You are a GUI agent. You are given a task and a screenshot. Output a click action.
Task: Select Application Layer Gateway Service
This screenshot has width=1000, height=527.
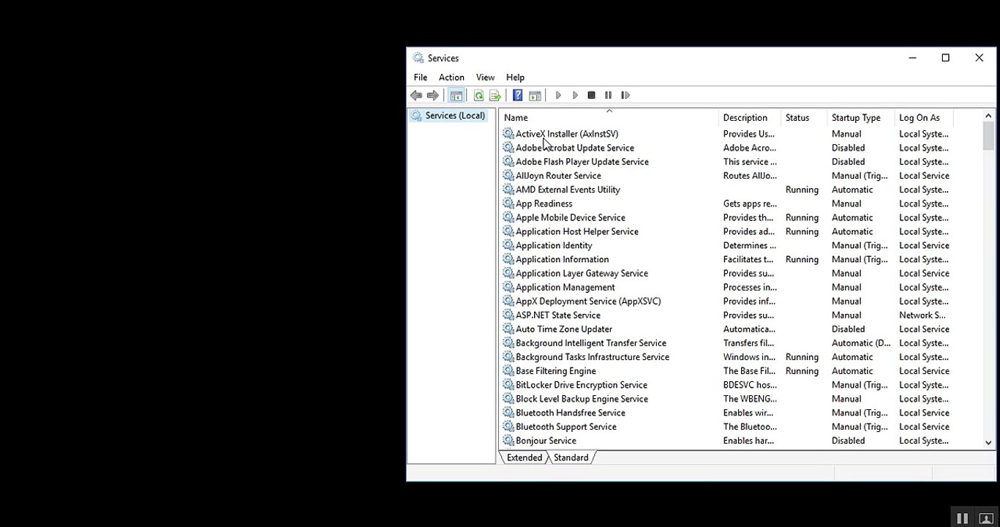pos(582,273)
